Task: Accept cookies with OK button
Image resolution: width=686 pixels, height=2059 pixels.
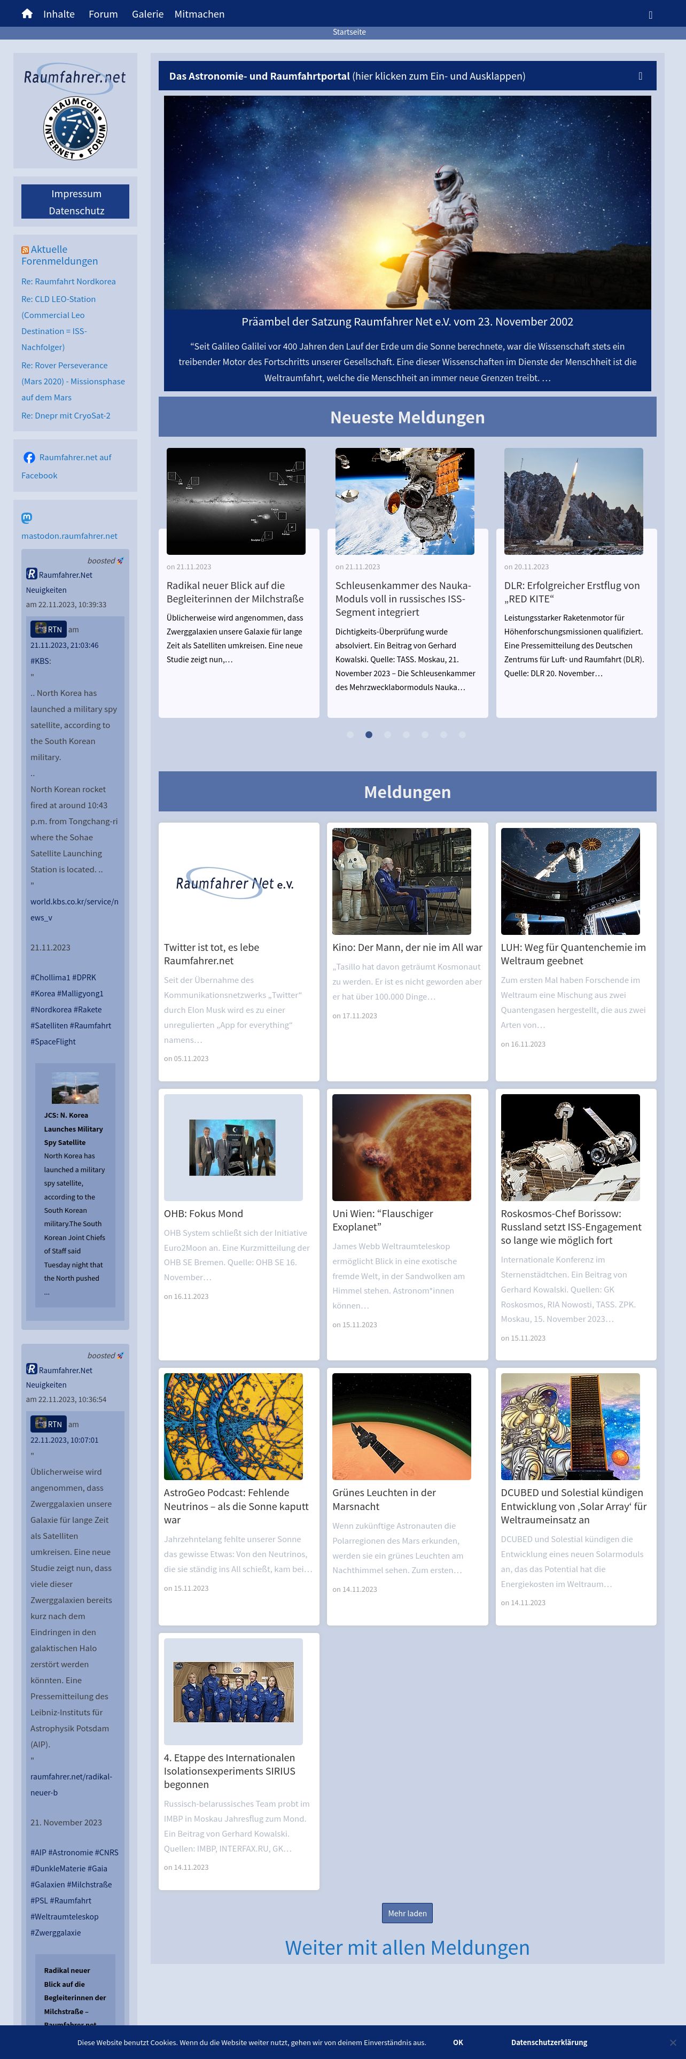Action: [457, 2042]
